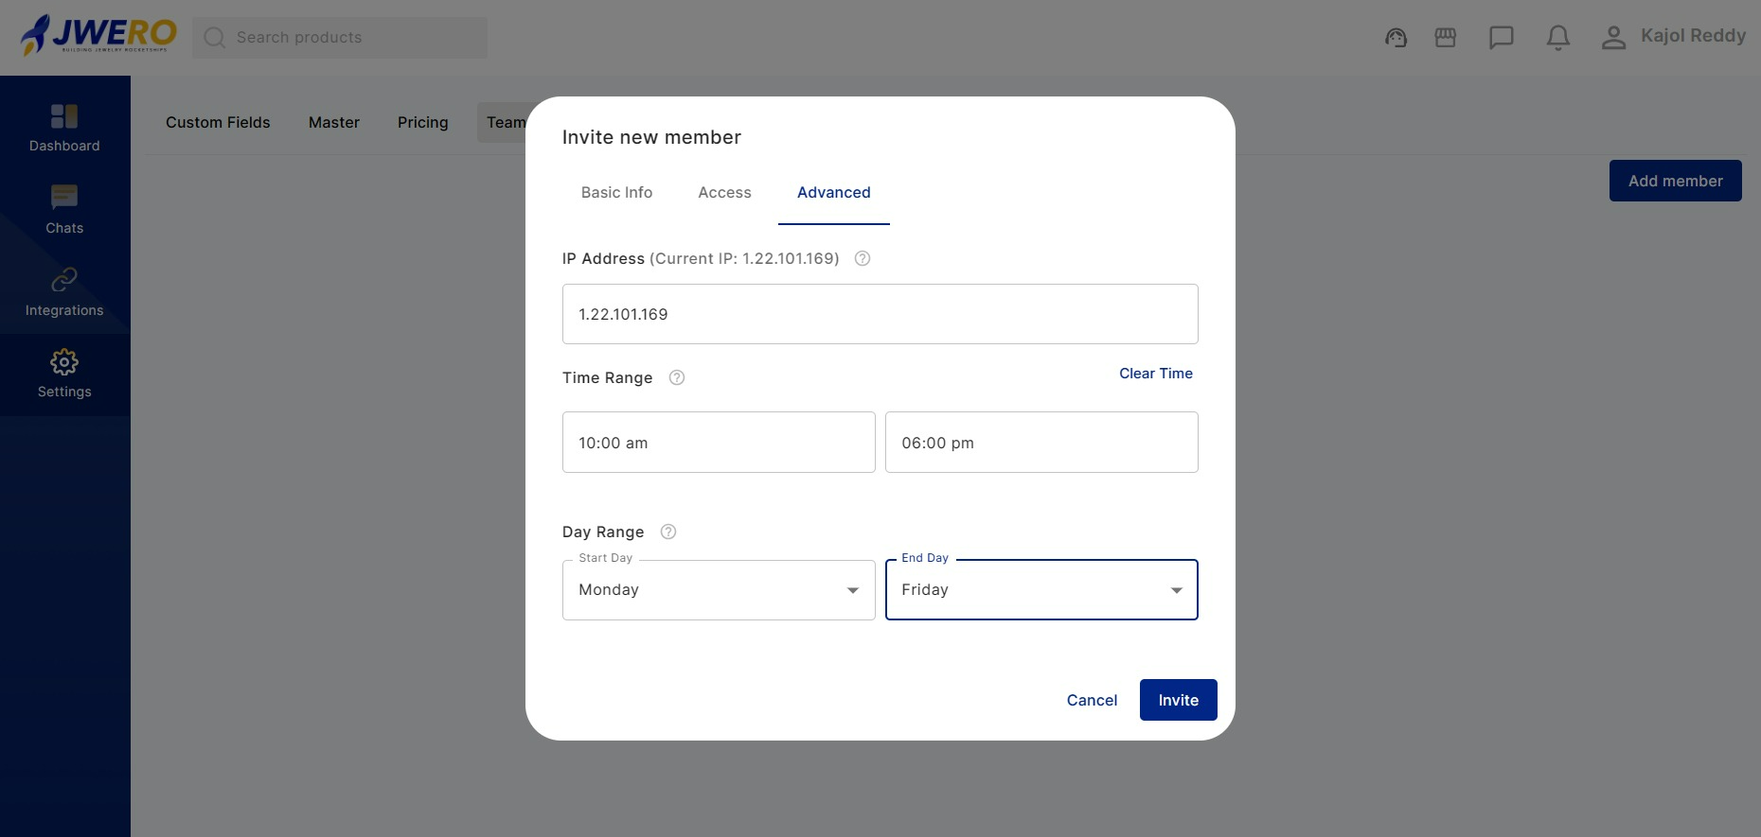This screenshot has width=1761, height=837.
Task: Open the Dashboard sidebar icon
Action: [64, 128]
